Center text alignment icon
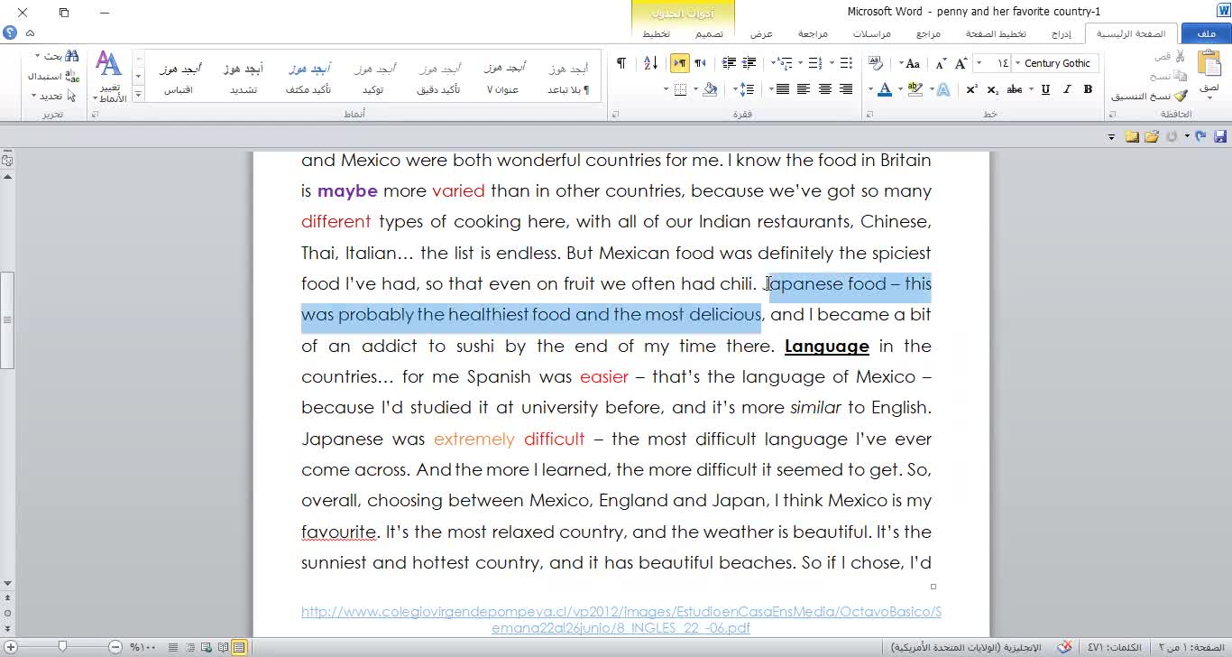Viewport: 1232px width, 657px height. (824, 89)
